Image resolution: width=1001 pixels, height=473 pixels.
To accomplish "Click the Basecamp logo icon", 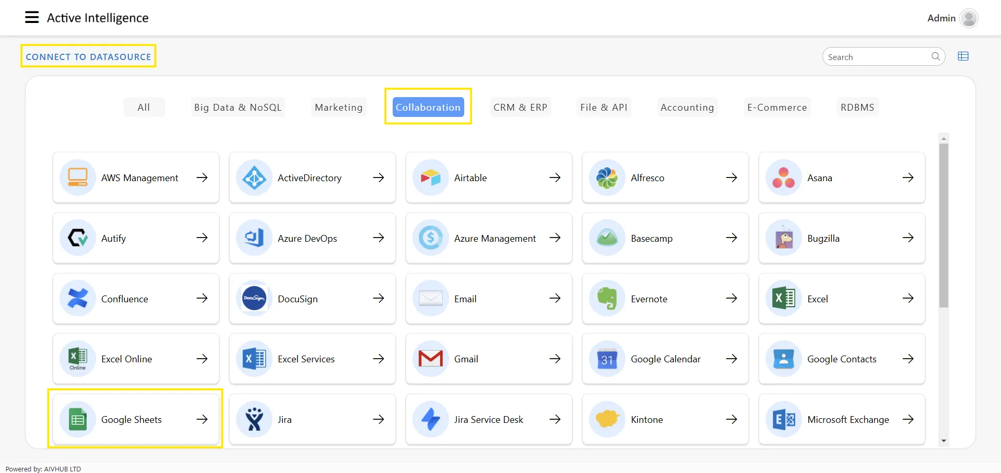I will point(607,238).
